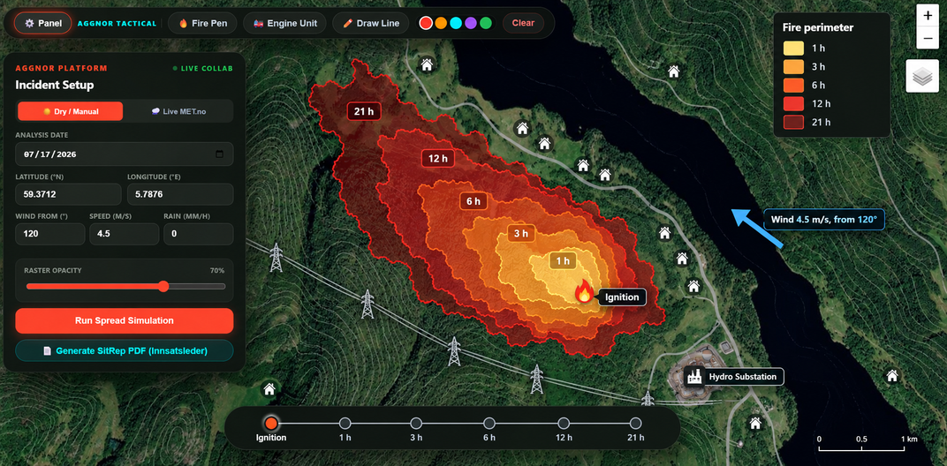Switch to Live MET.no weather mode

click(x=178, y=111)
